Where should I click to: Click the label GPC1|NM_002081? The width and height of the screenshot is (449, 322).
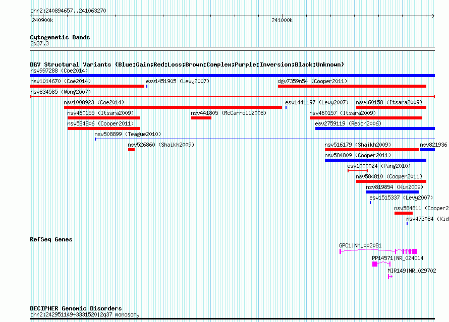pos(360,245)
